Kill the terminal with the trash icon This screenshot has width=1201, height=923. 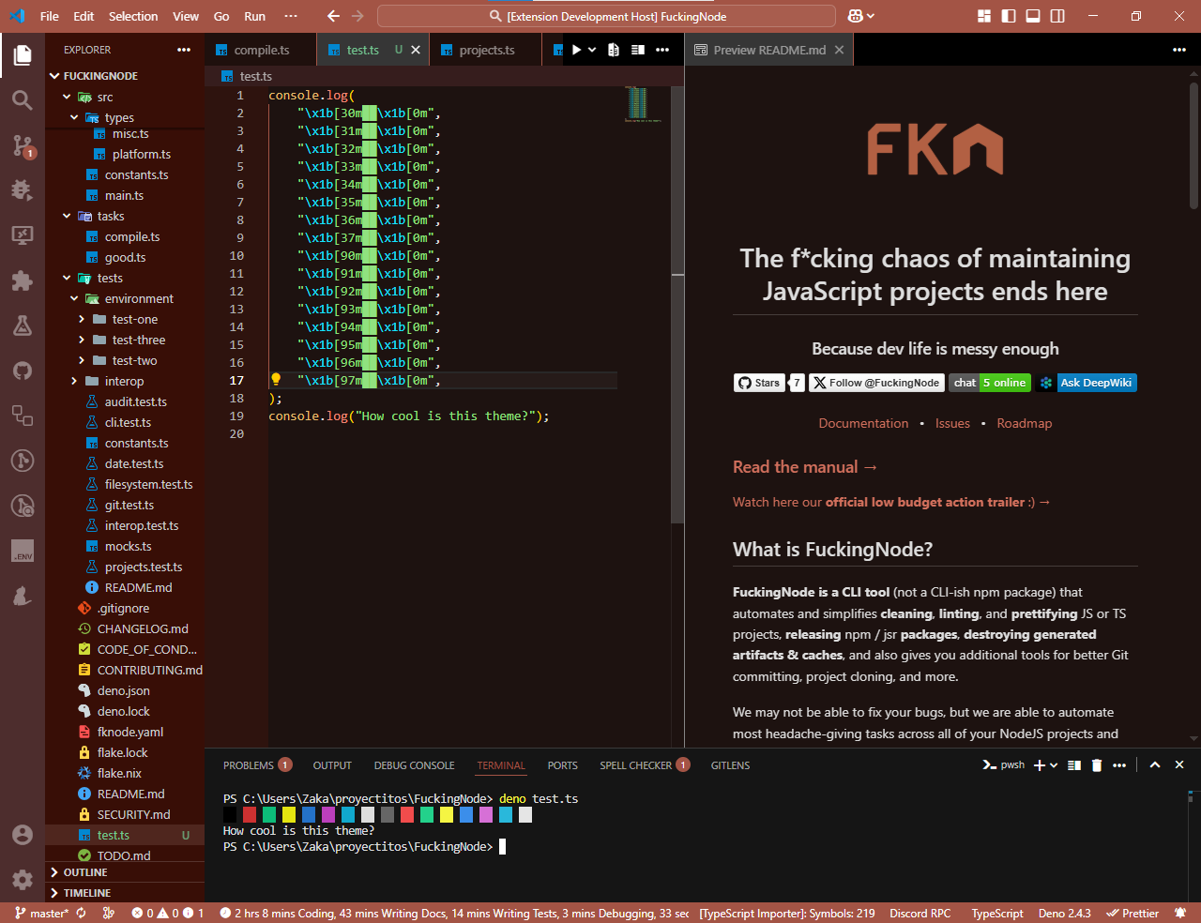(x=1097, y=765)
